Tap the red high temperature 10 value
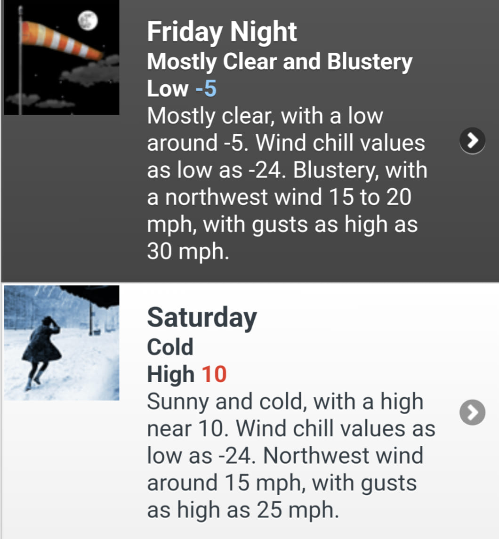 [x=214, y=374]
